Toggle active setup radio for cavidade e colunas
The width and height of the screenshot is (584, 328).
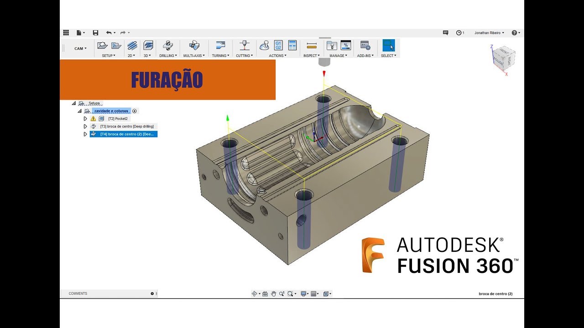(x=135, y=111)
